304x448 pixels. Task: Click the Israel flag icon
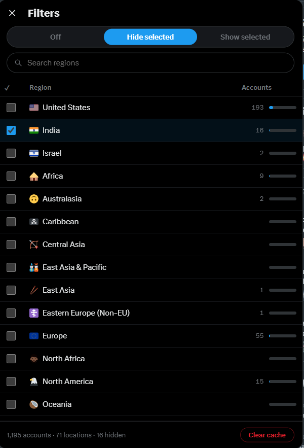tap(34, 153)
